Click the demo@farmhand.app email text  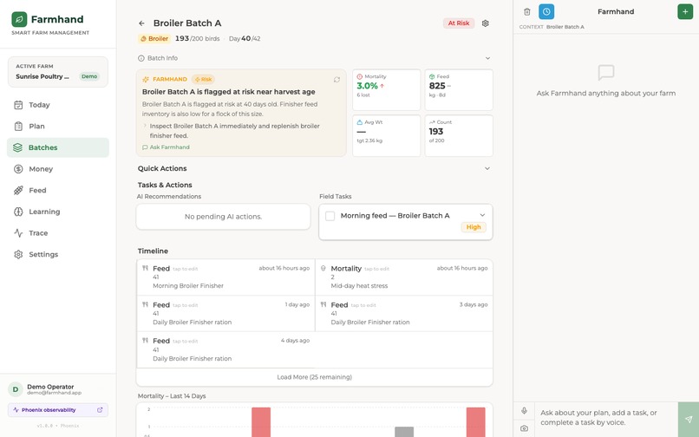(55, 394)
